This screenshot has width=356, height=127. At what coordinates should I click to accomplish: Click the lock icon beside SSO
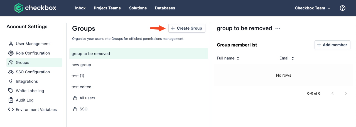(75, 109)
